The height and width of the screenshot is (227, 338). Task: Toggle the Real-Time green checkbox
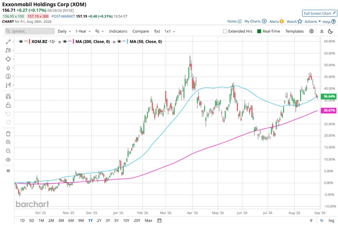(x=259, y=31)
